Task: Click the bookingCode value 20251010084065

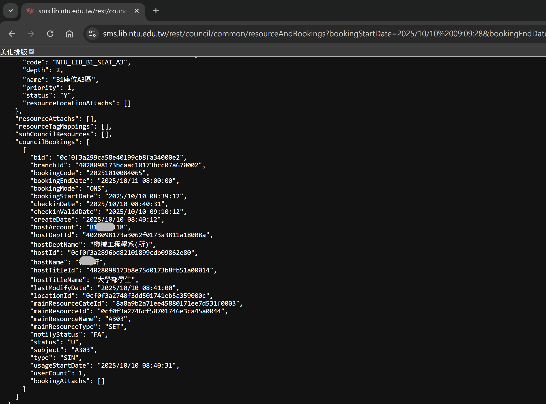Action: 116,173
